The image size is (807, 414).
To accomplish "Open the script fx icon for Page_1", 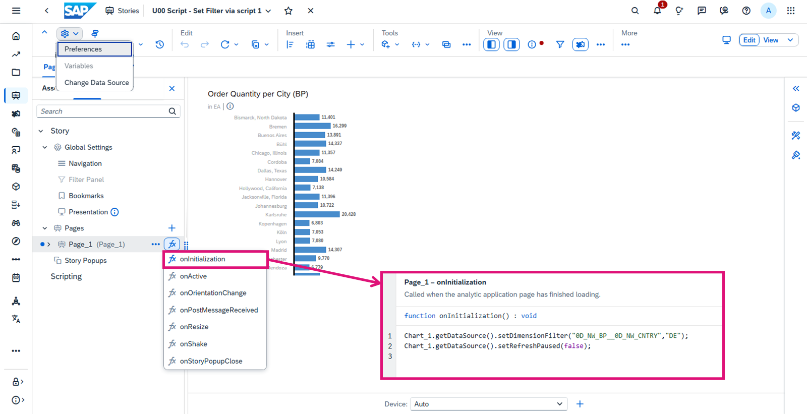I will point(172,244).
